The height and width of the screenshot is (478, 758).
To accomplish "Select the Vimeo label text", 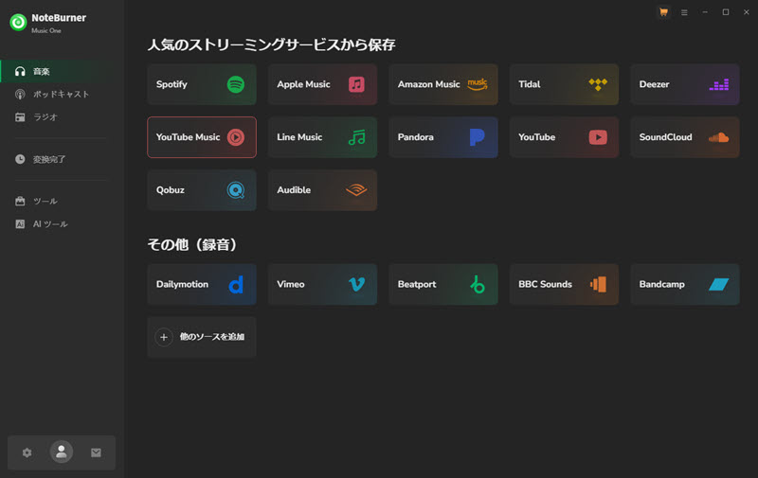I will [291, 284].
